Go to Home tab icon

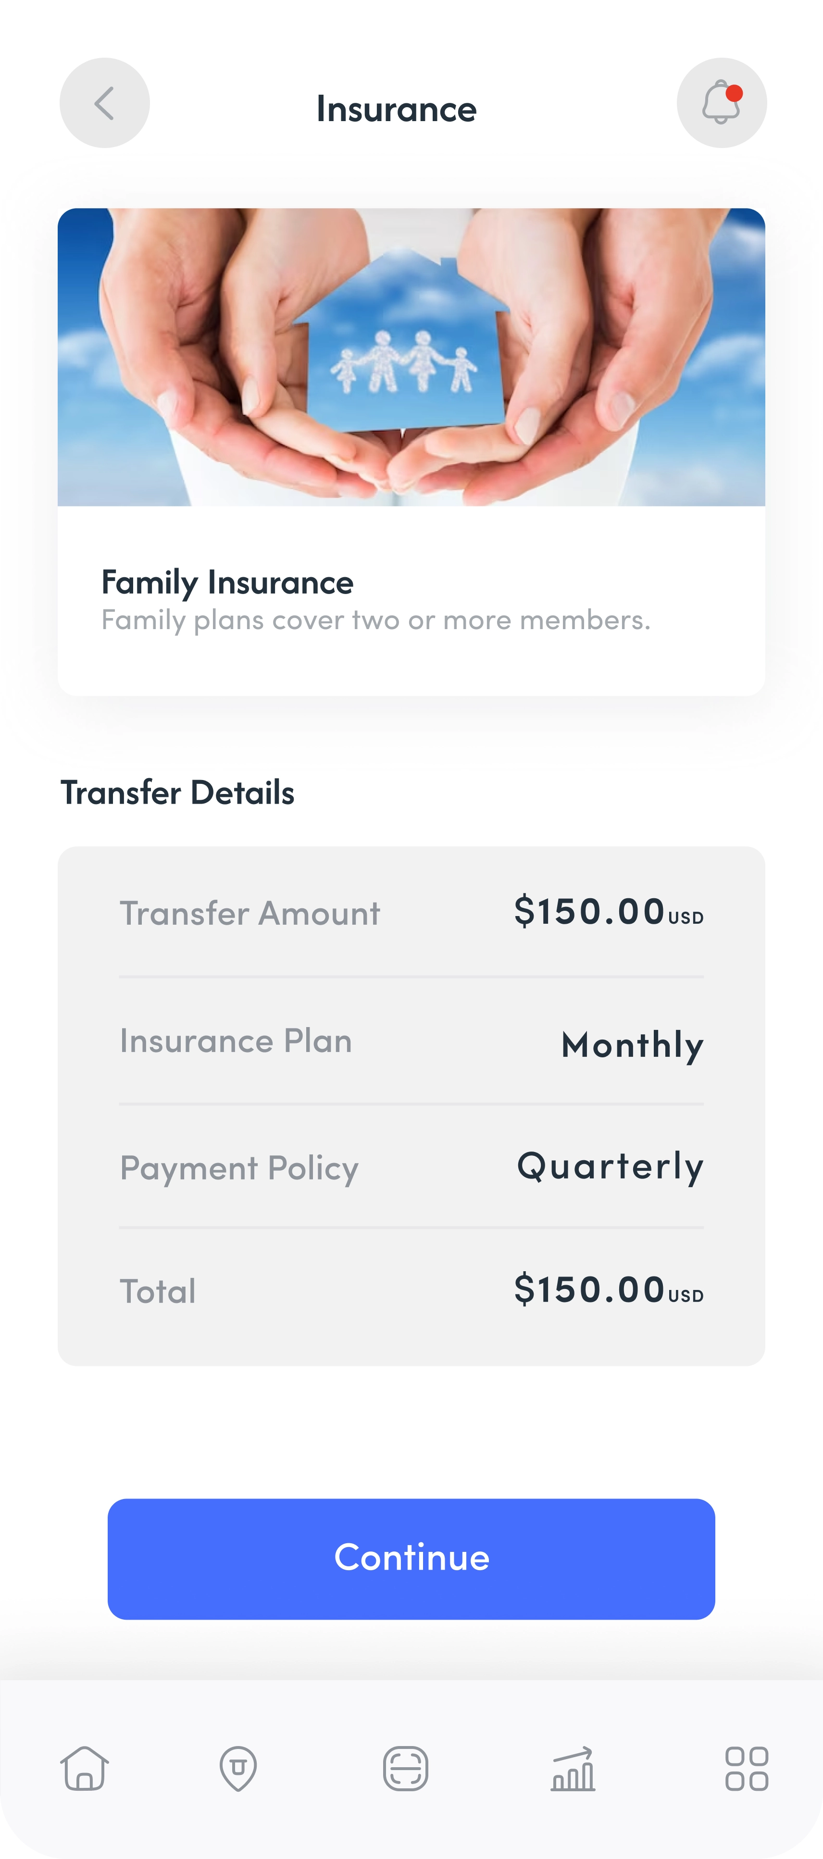point(85,1769)
